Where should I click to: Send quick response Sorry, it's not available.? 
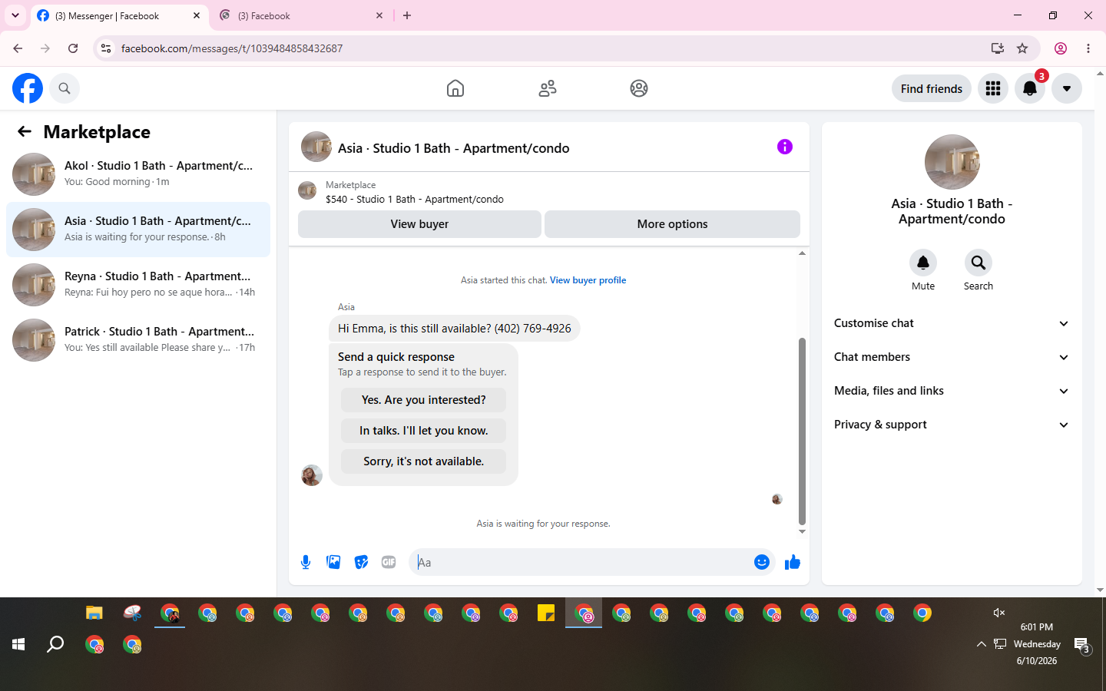click(424, 461)
